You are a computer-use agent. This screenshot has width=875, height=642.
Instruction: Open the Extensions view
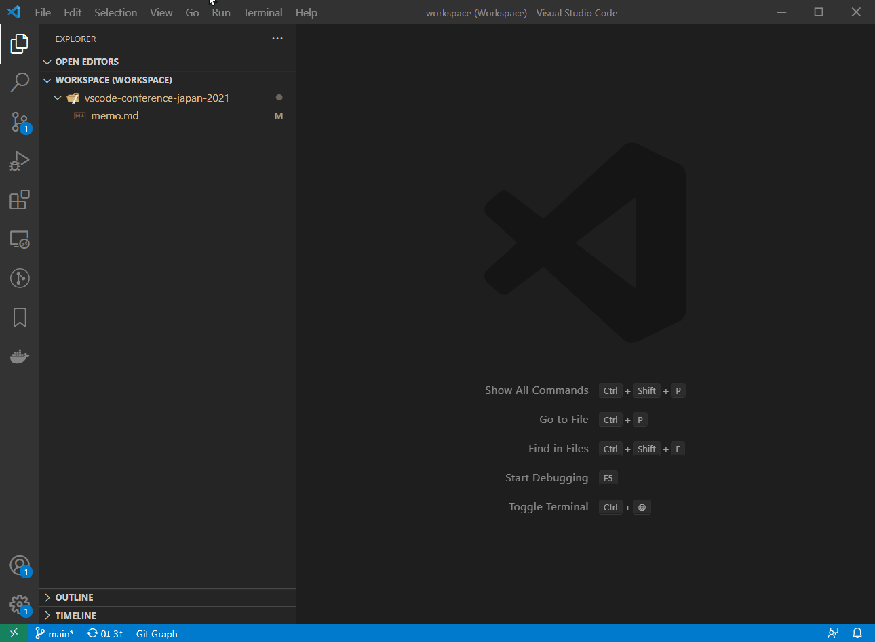tap(20, 200)
